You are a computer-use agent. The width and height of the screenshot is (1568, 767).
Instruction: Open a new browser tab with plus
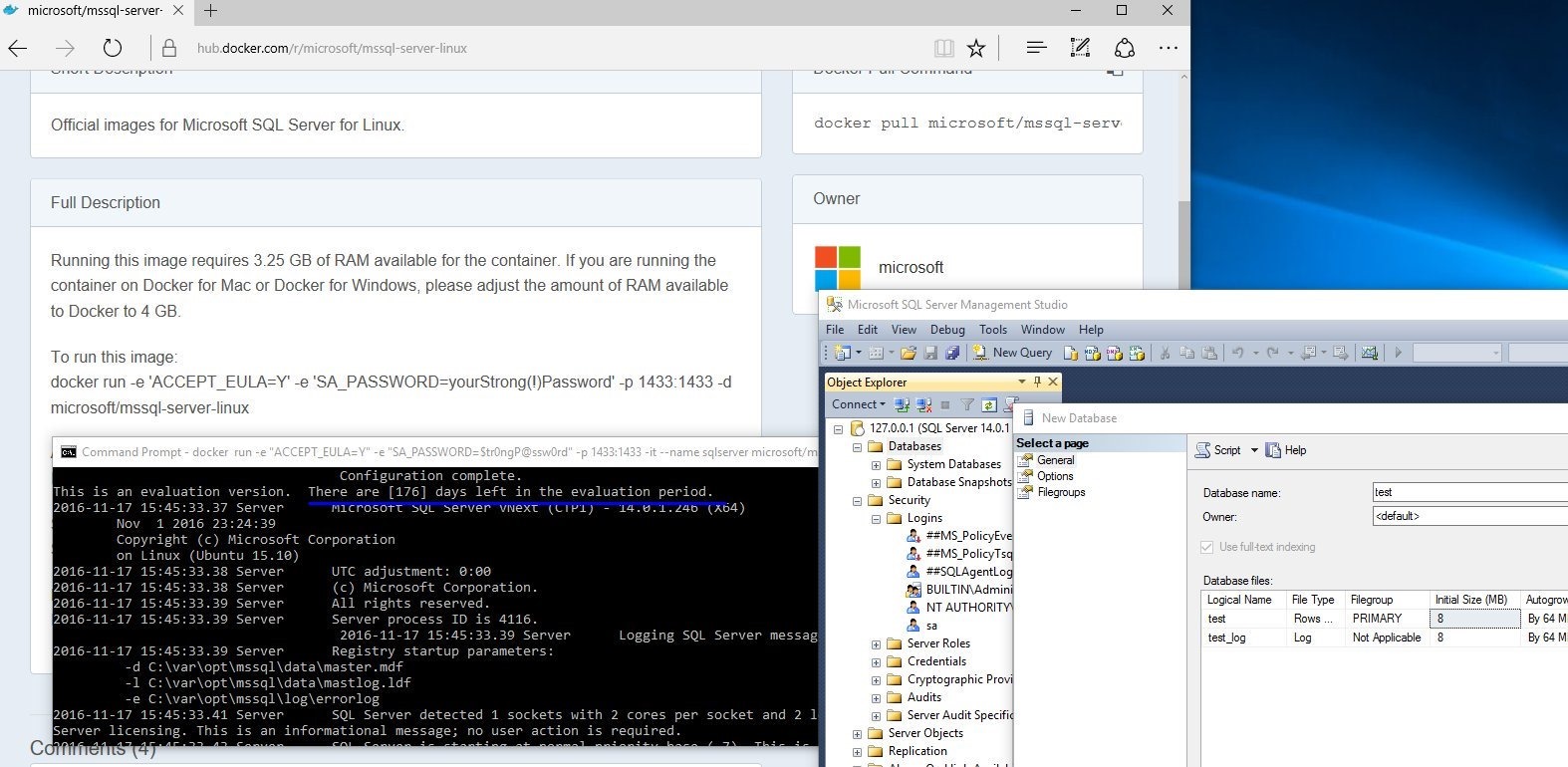point(211,11)
